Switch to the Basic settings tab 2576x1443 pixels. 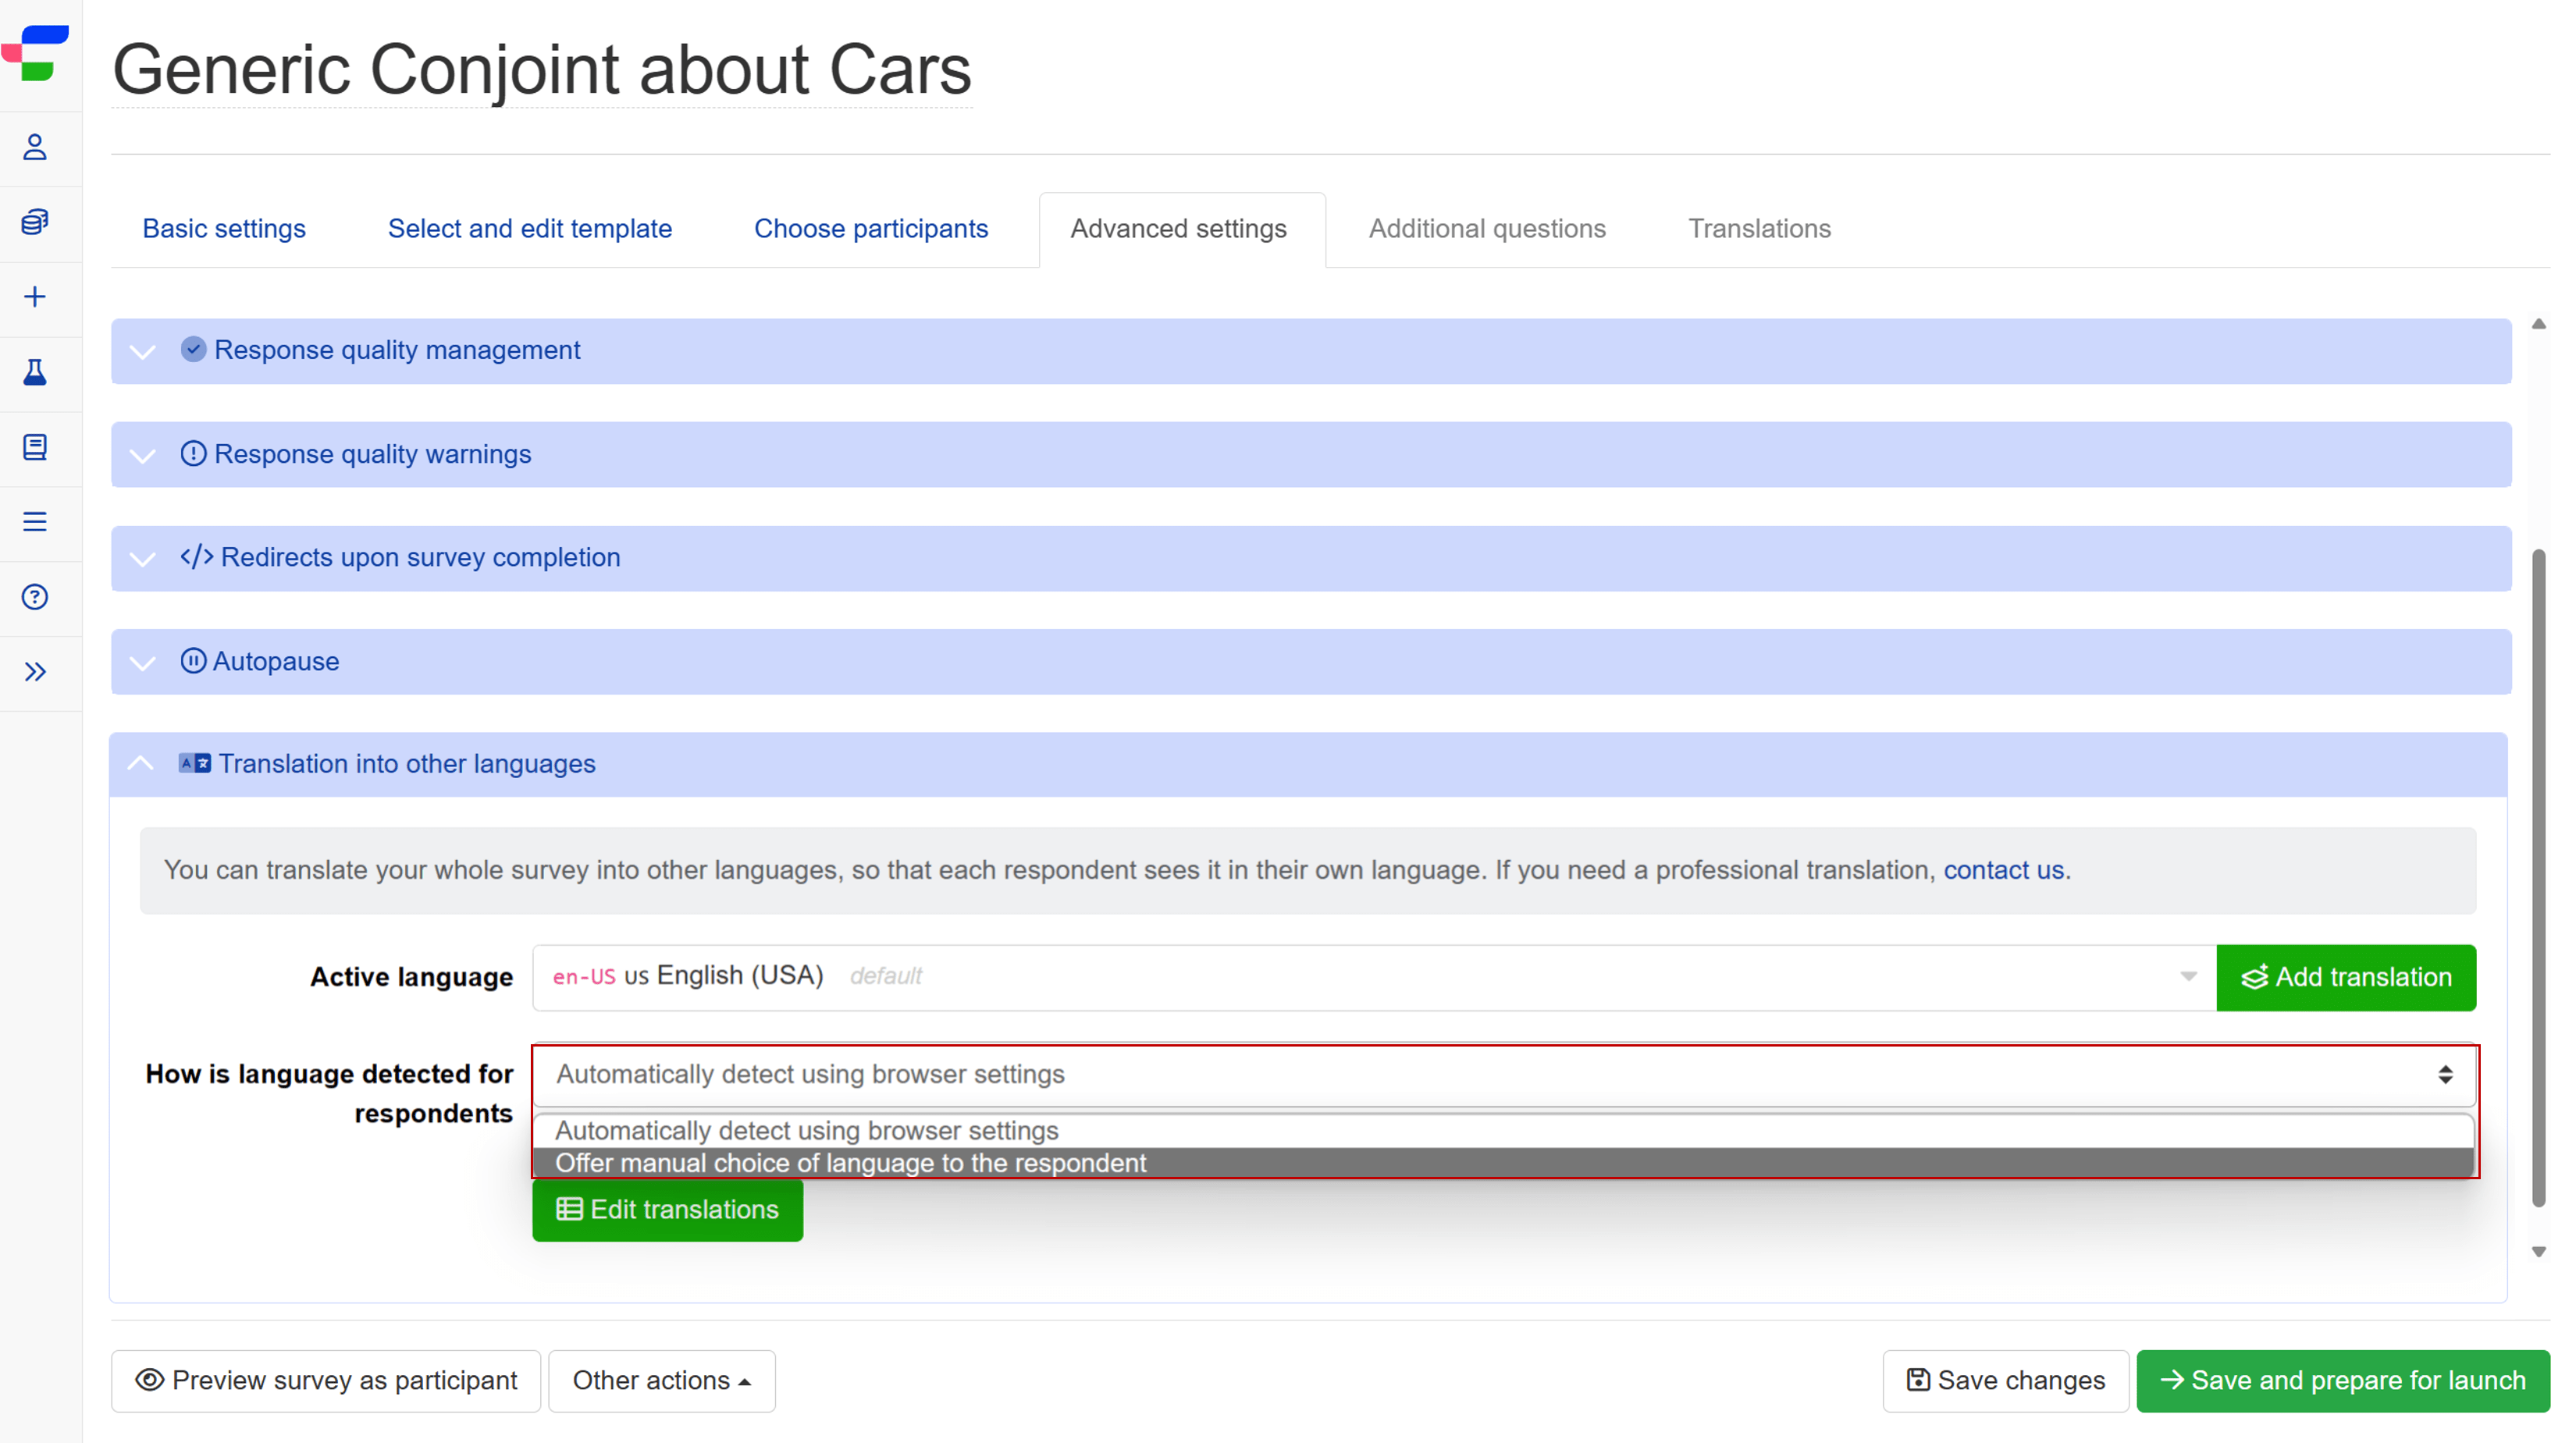224,229
